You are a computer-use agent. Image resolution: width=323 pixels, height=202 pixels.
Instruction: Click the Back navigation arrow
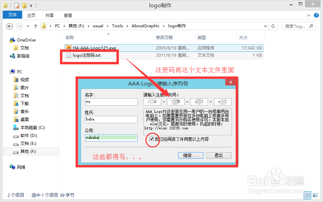pyautogui.click(x=9, y=26)
